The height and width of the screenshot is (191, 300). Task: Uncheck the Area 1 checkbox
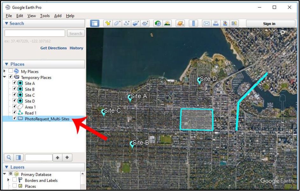click(x=15, y=106)
